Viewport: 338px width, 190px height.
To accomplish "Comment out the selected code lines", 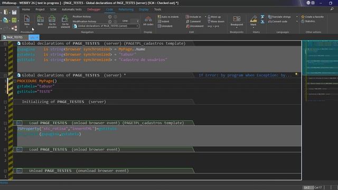I will 193,21.
